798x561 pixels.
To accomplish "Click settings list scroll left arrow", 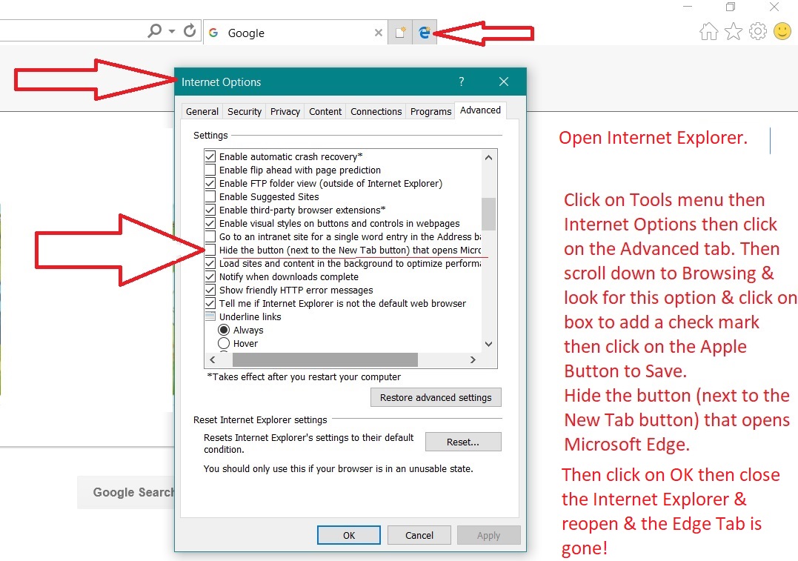I will coord(212,359).
